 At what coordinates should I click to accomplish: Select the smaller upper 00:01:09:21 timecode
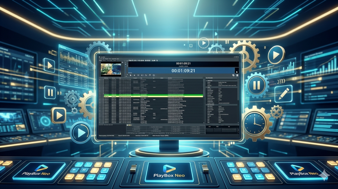[x=183, y=63]
